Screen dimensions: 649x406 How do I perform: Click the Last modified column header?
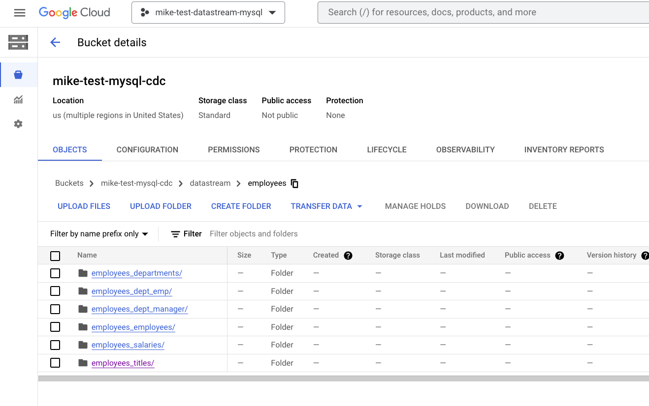(x=462, y=256)
